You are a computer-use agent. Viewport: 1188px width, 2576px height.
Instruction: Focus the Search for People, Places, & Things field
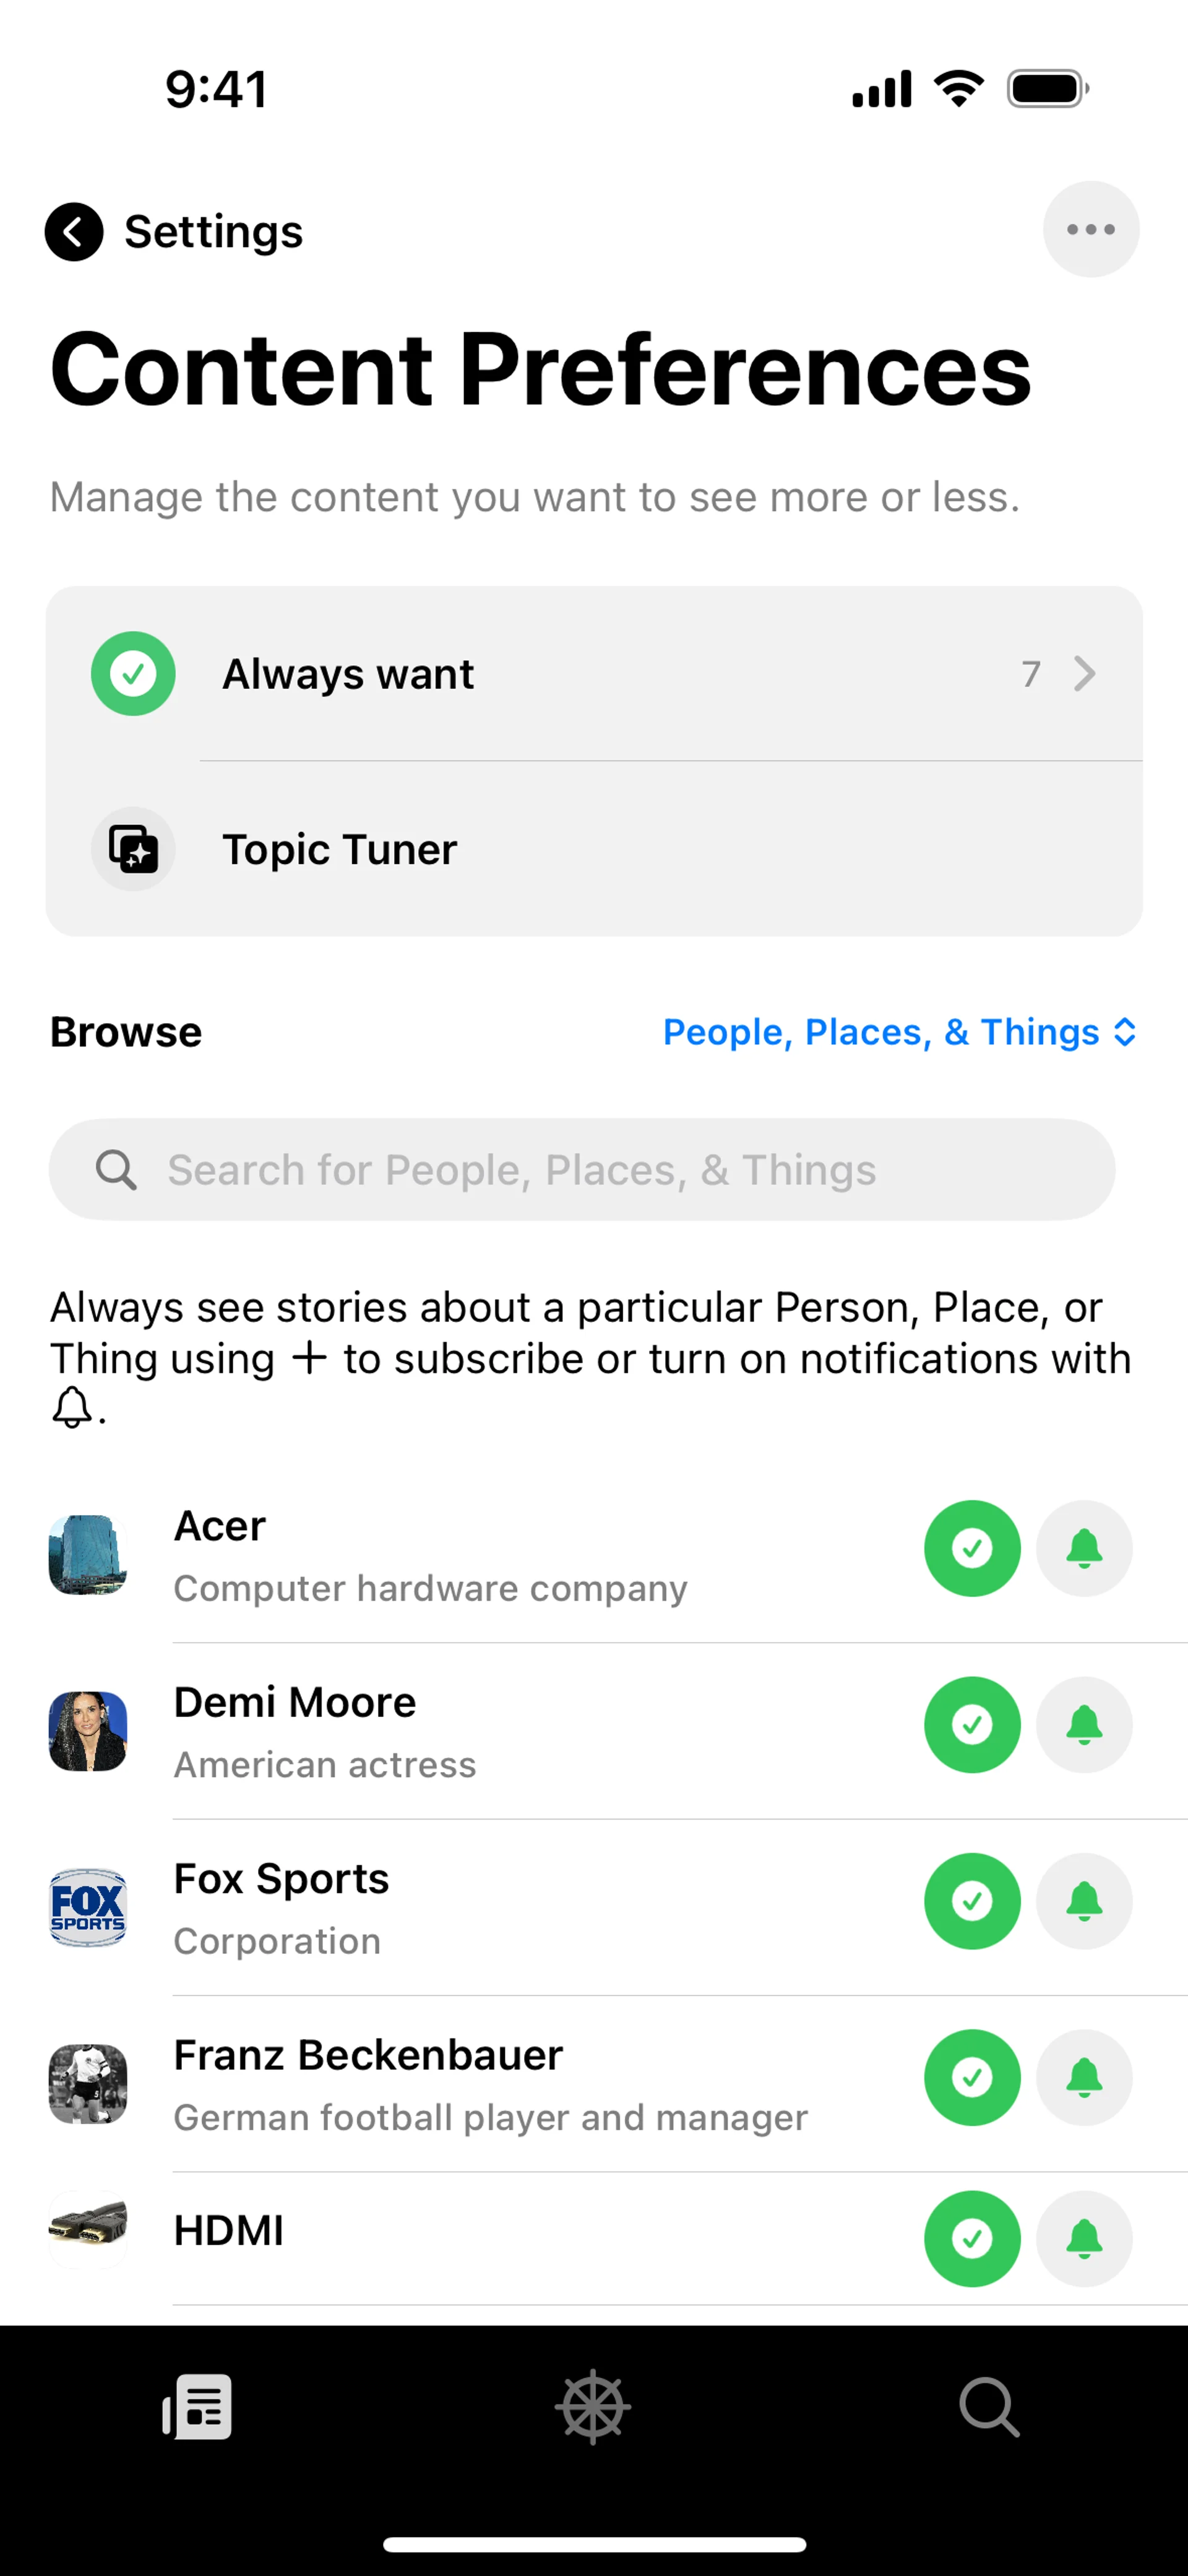click(x=582, y=1170)
